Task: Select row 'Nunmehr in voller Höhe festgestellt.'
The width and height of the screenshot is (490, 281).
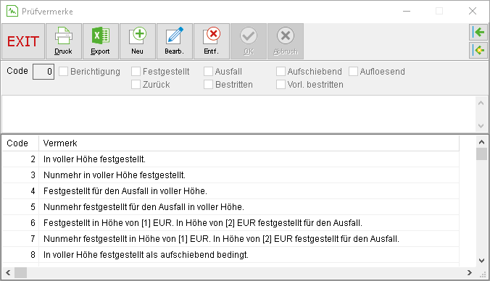Action: [231, 175]
